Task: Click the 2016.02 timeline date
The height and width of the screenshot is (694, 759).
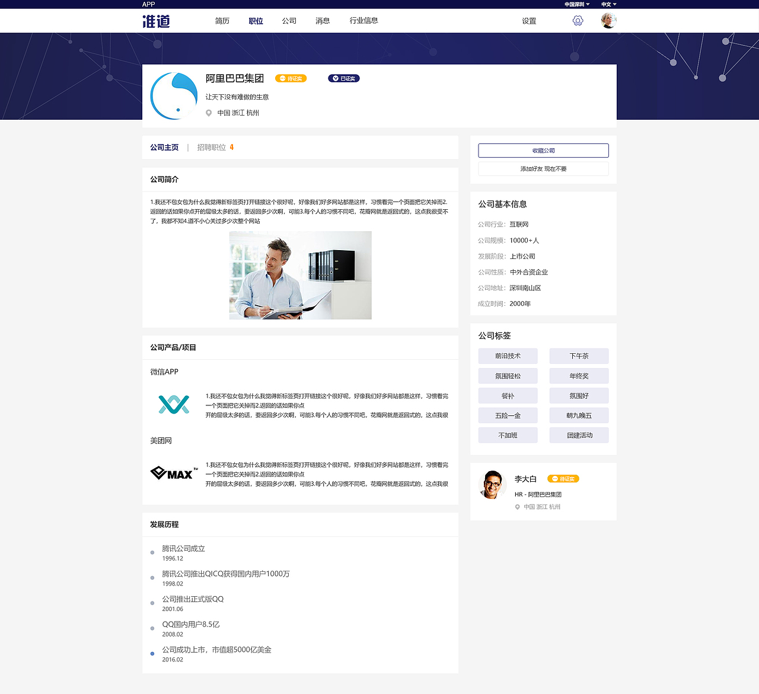Action: click(x=173, y=660)
